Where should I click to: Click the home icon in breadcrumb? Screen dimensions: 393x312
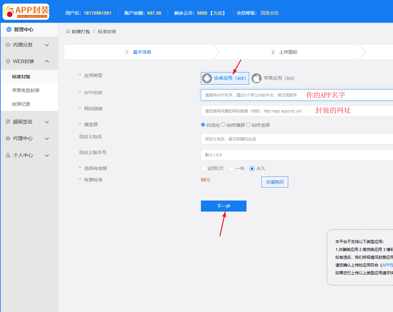point(68,32)
